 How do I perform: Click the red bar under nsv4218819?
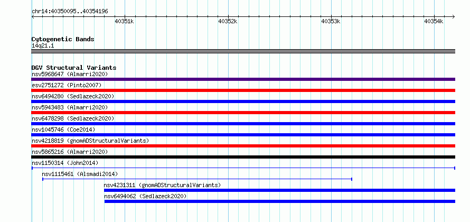click(x=243, y=146)
